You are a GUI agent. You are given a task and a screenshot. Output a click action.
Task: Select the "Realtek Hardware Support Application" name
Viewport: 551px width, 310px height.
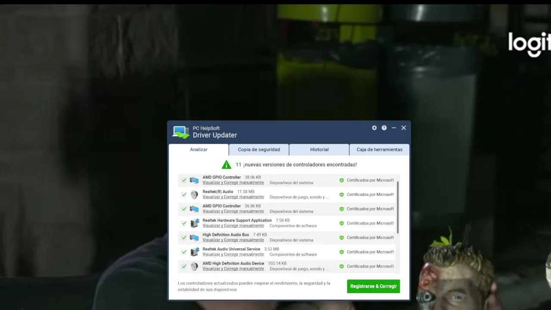[237, 220]
